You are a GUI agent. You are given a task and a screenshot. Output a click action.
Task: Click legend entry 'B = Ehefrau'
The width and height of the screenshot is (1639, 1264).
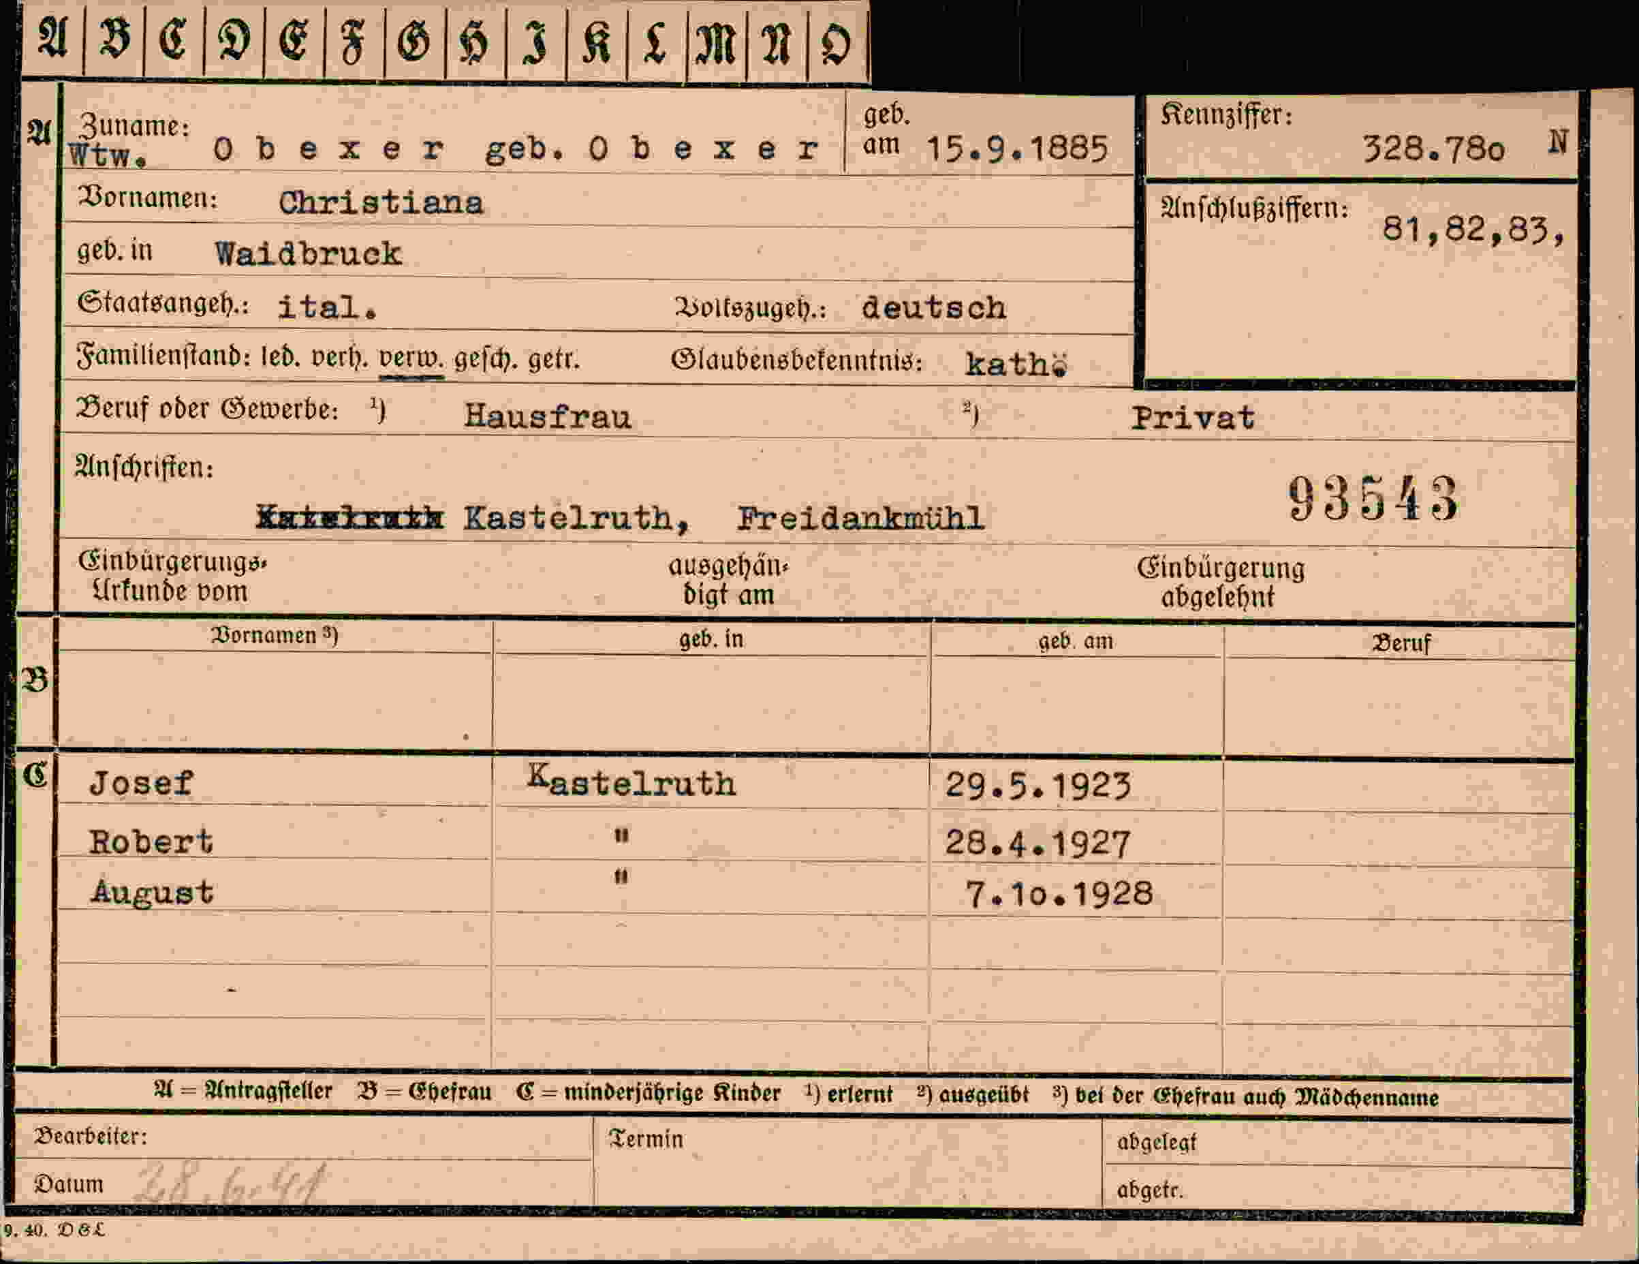(x=425, y=1092)
